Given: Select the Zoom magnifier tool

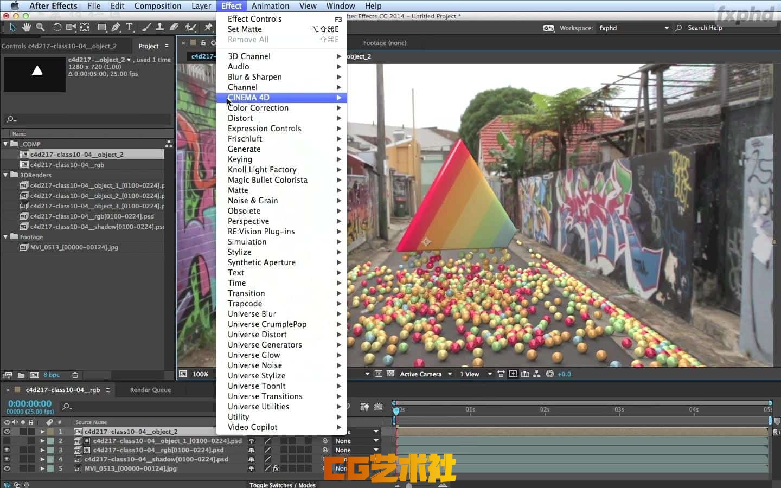Looking at the screenshot, I should point(40,27).
